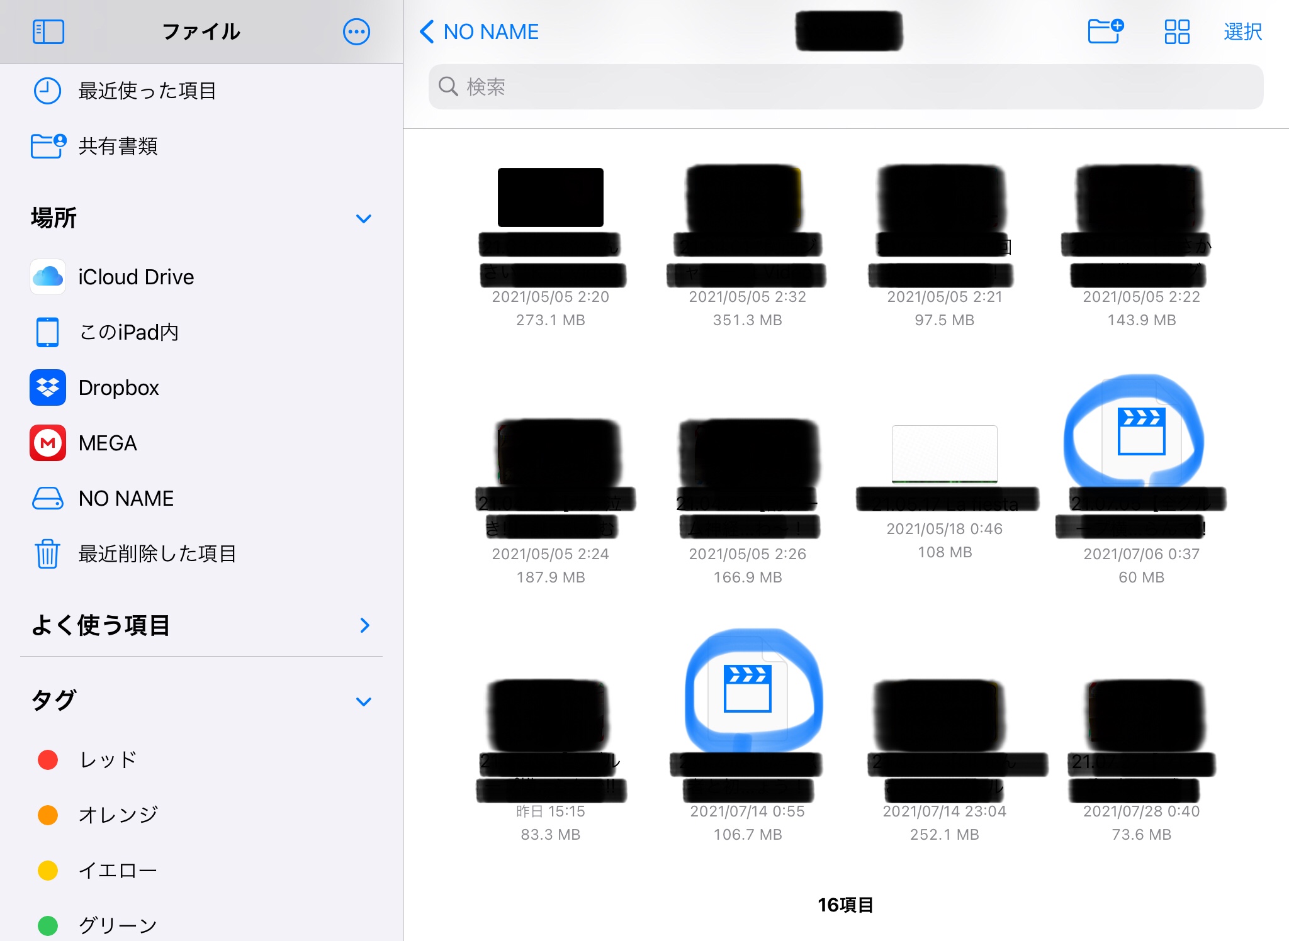
Task: Select the レッド red tag
Action: pyautogui.click(x=107, y=760)
